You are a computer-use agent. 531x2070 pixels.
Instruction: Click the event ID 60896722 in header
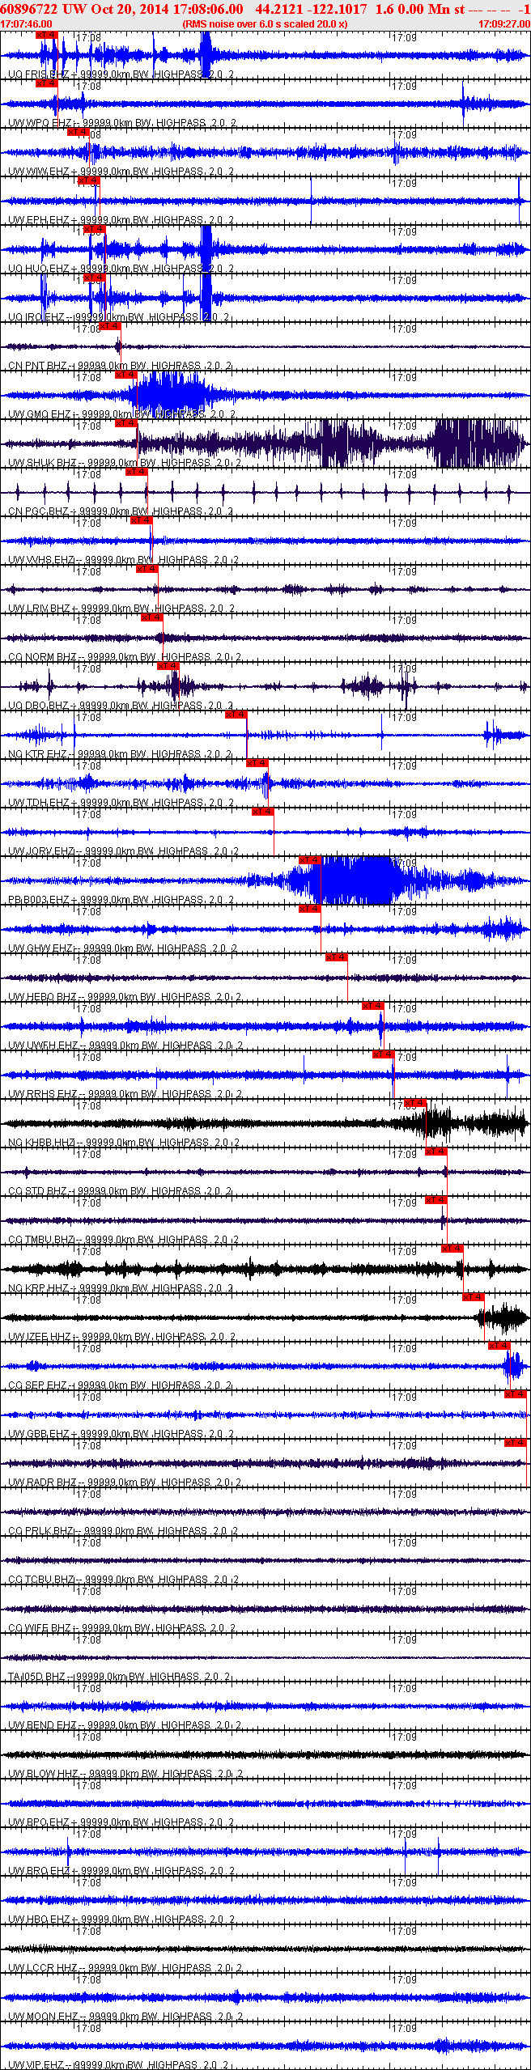coord(29,8)
